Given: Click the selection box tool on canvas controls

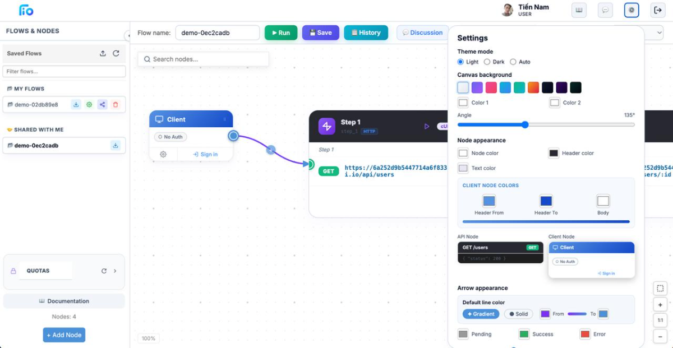Looking at the screenshot, I should [660, 289].
